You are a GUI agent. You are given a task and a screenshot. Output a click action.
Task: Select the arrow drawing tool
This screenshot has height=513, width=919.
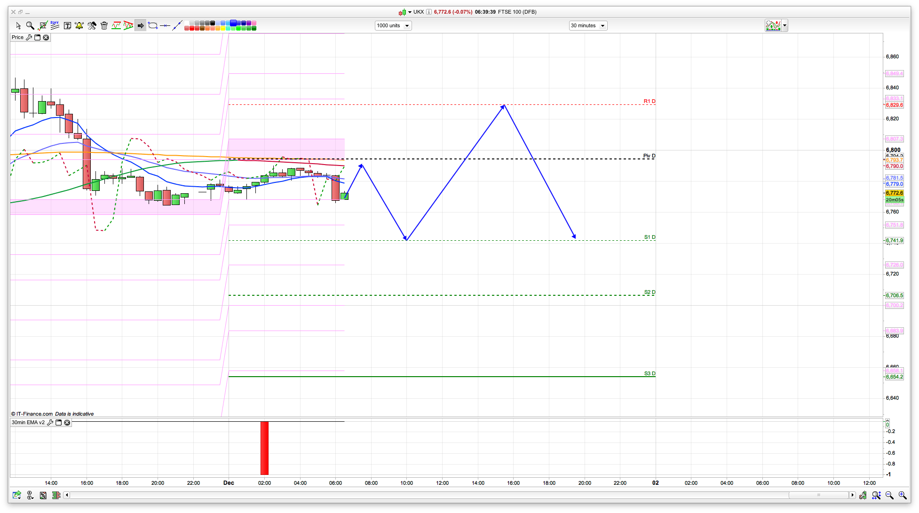pyautogui.click(x=141, y=25)
